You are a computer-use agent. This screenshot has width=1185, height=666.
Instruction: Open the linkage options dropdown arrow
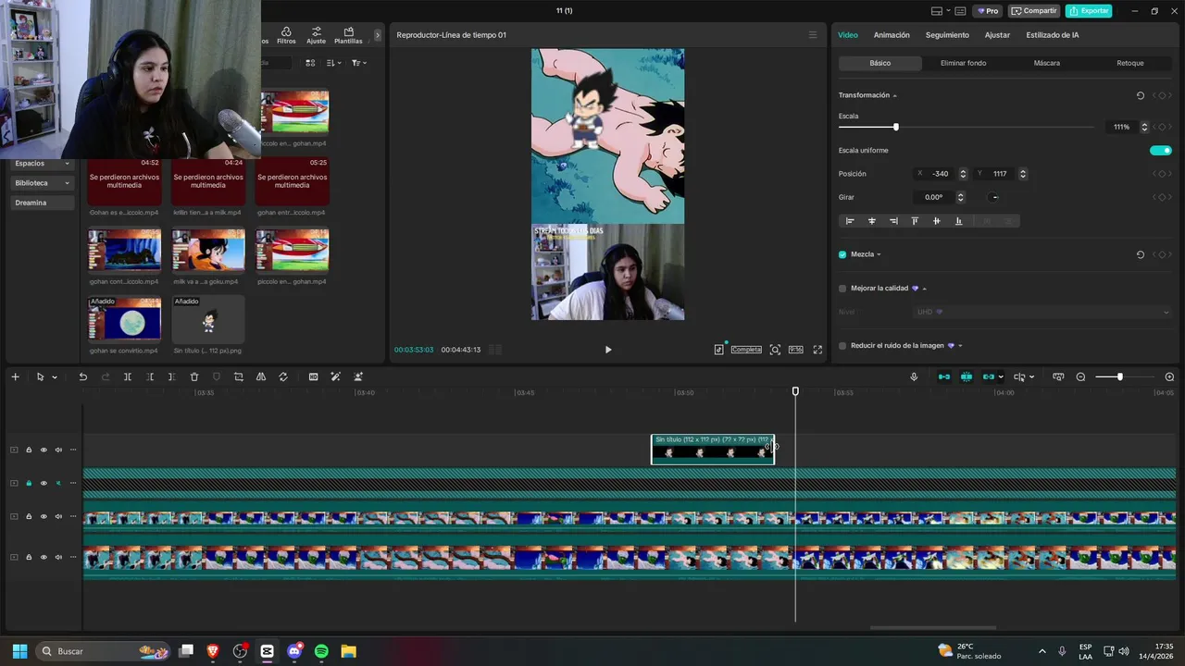pos(1001,377)
